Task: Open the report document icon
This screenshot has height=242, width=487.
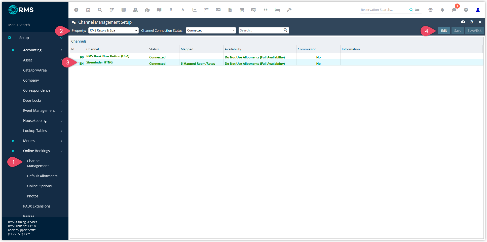Action: (x=230, y=10)
